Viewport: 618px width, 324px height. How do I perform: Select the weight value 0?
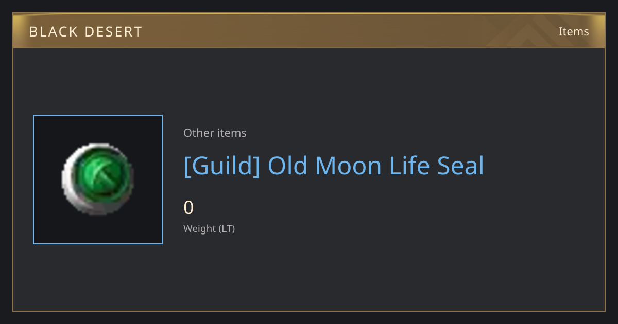pyautogui.click(x=188, y=208)
